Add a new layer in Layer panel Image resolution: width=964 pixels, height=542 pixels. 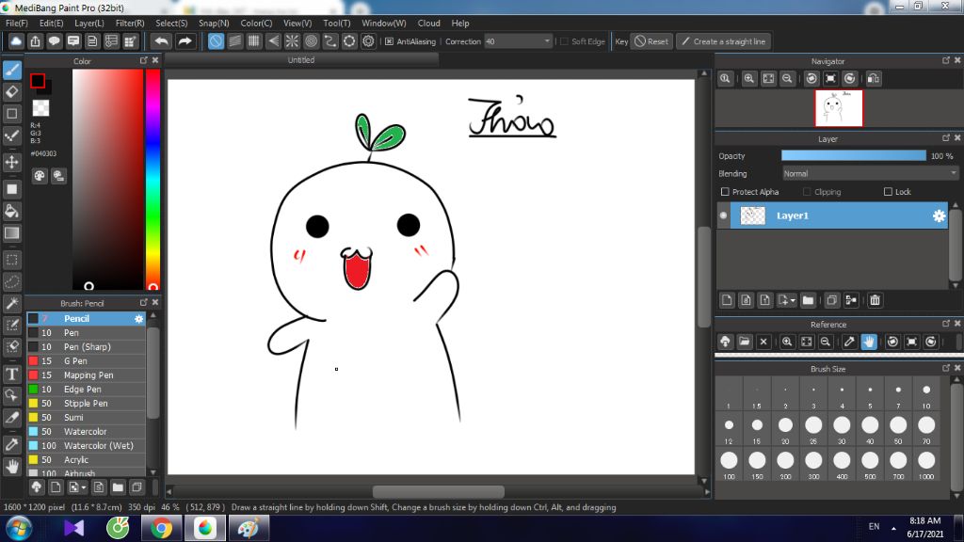727,300
